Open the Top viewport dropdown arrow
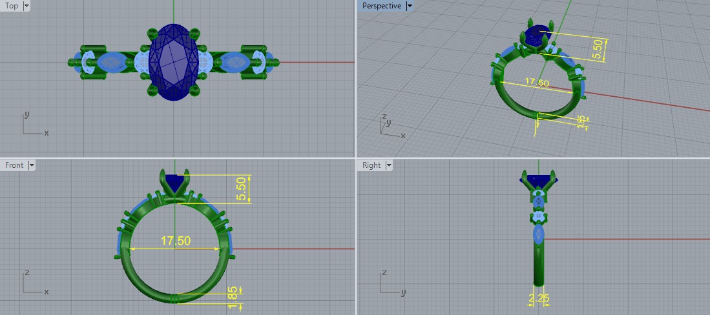The width and height of the screenshot is (710, 315). coord(26,6)
